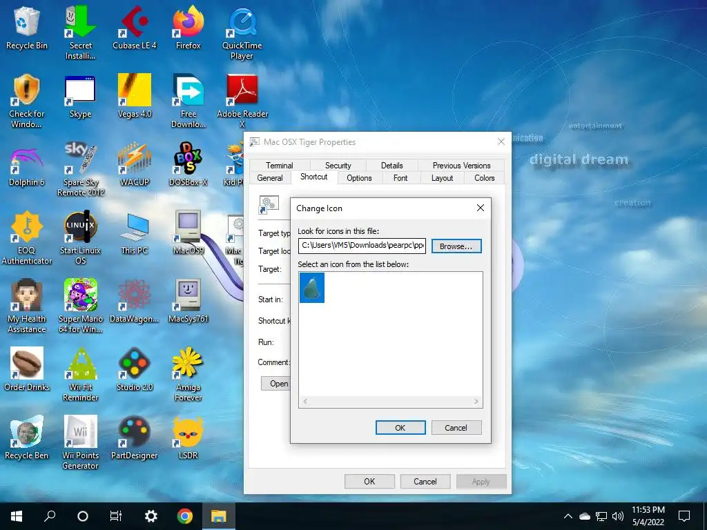Click right arrow of icon list scrollbar
Screen dimensions: 707x530
[476, 401]
